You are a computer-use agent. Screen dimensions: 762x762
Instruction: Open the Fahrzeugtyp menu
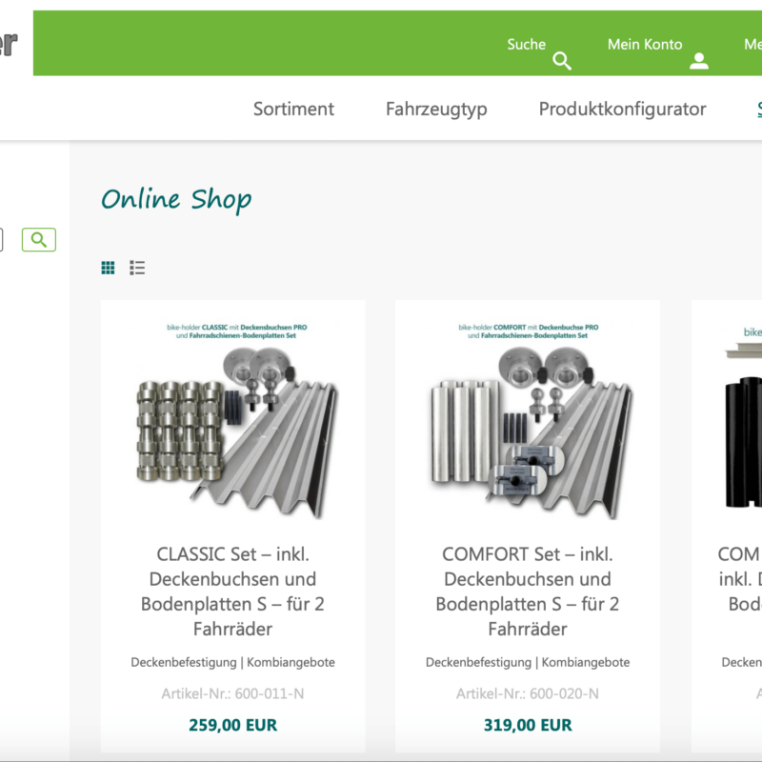click(x=436, y=109)
